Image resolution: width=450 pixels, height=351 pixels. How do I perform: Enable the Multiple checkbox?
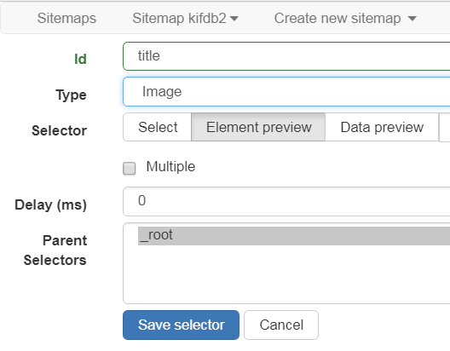pyautogui.click(x=130, y=169)
